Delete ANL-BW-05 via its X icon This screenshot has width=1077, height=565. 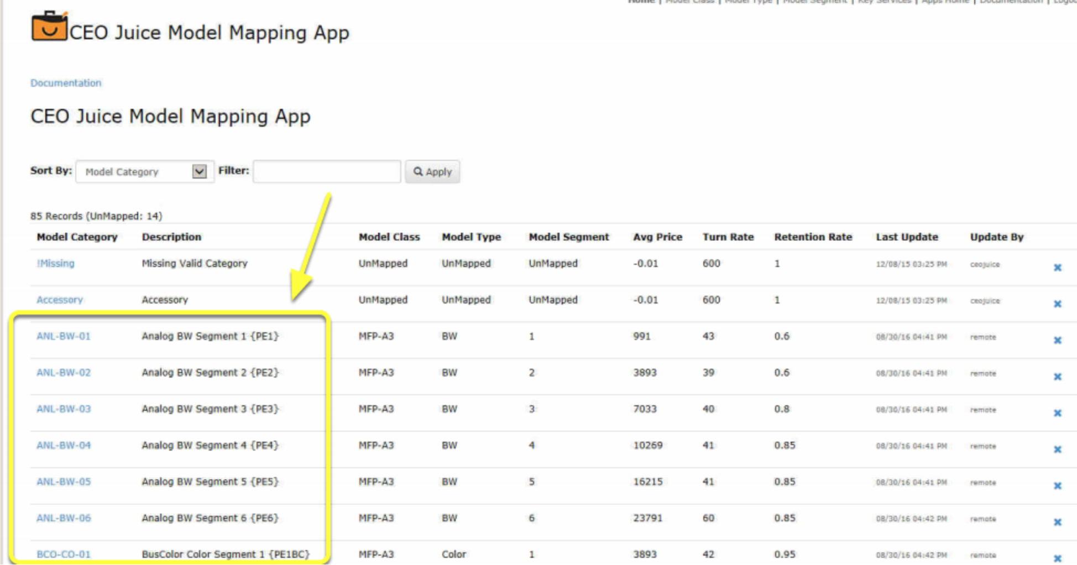click(x=1057, y=486)
